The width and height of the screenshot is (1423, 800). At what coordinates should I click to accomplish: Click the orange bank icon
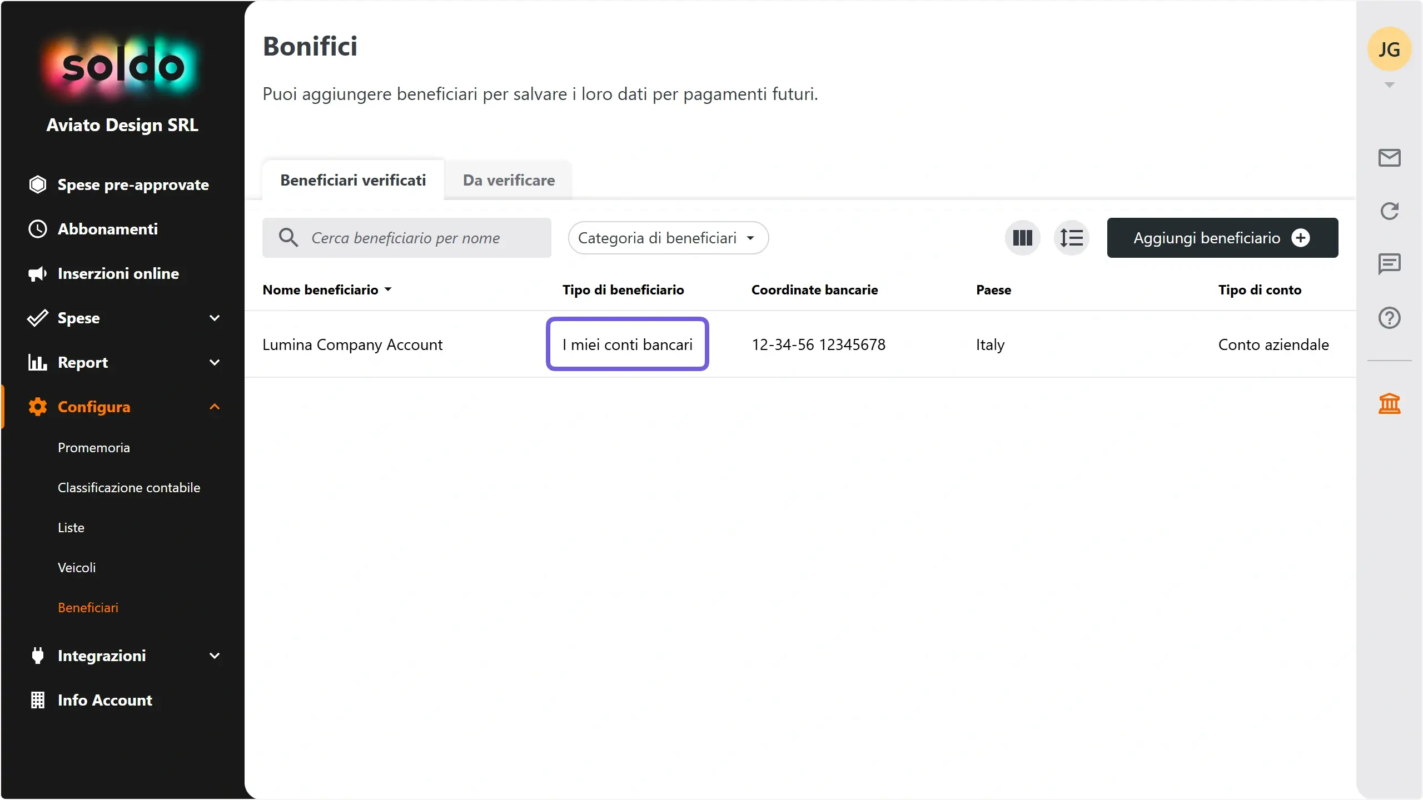pos(1389,403)
